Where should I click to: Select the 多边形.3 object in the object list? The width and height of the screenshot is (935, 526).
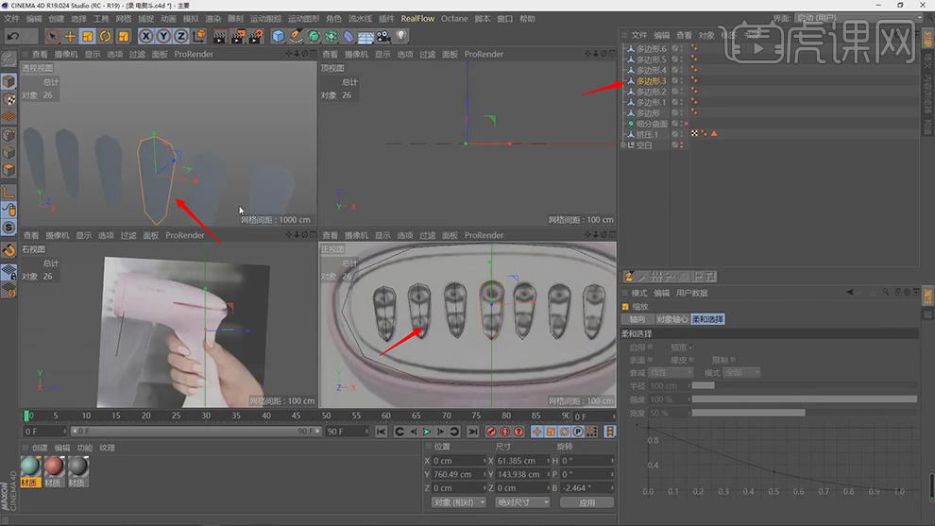(652, 81)
